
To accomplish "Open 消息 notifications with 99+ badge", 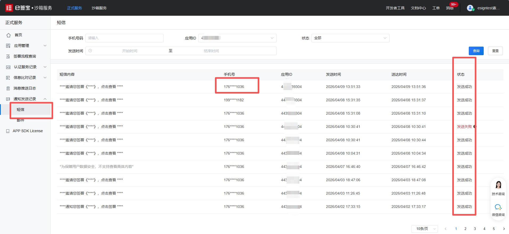I will tap(450, 8).
